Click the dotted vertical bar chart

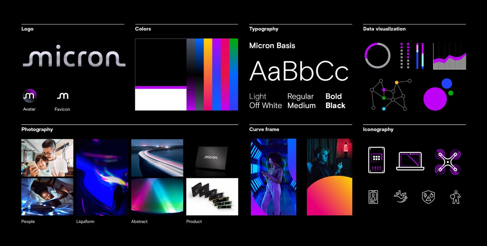(x=405, y=56)
